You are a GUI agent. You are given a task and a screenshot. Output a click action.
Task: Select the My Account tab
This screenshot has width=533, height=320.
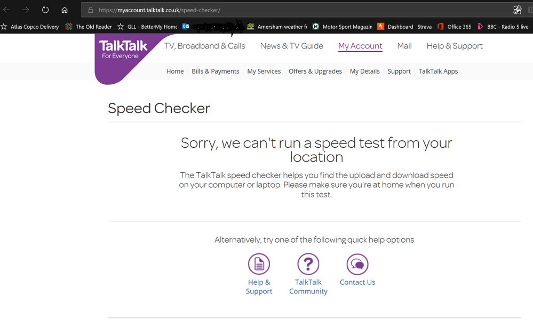360,46
